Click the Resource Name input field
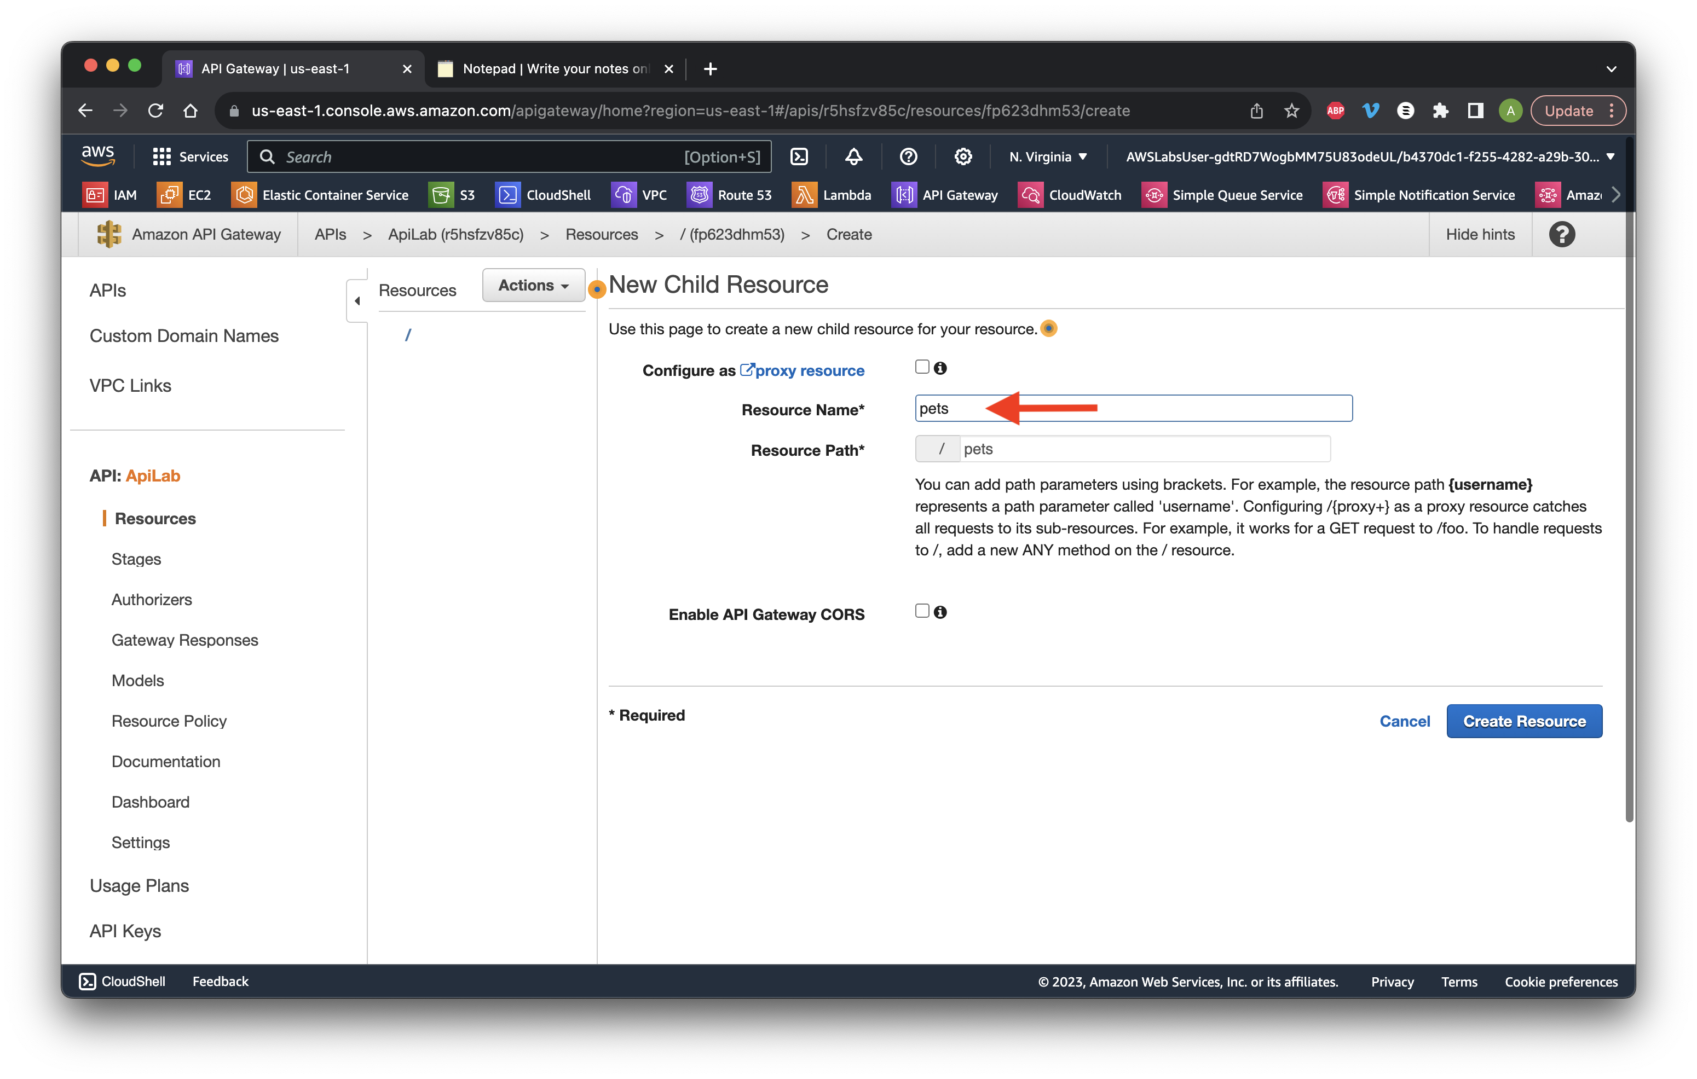This screenshot has height=1079, width=1697. click(1133, 409)
